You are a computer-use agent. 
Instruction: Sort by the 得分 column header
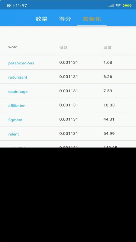(63, 47)
